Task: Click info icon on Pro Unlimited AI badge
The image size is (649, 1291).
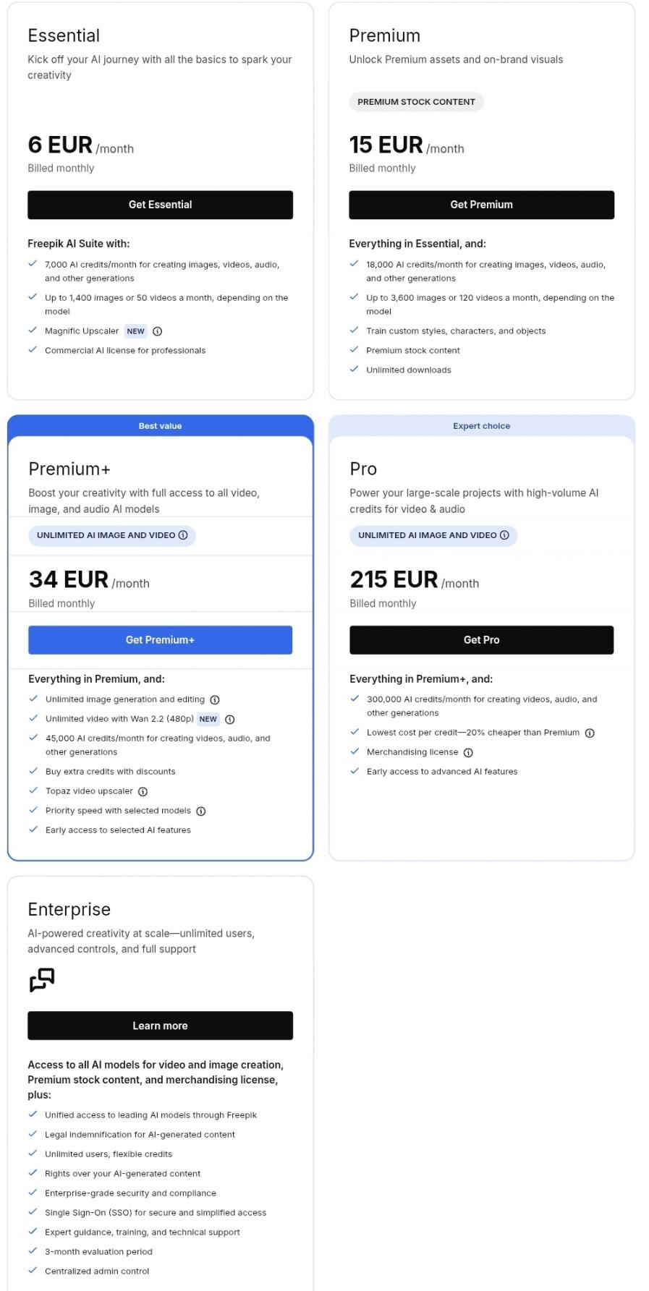Action: (x=504, y=535)
